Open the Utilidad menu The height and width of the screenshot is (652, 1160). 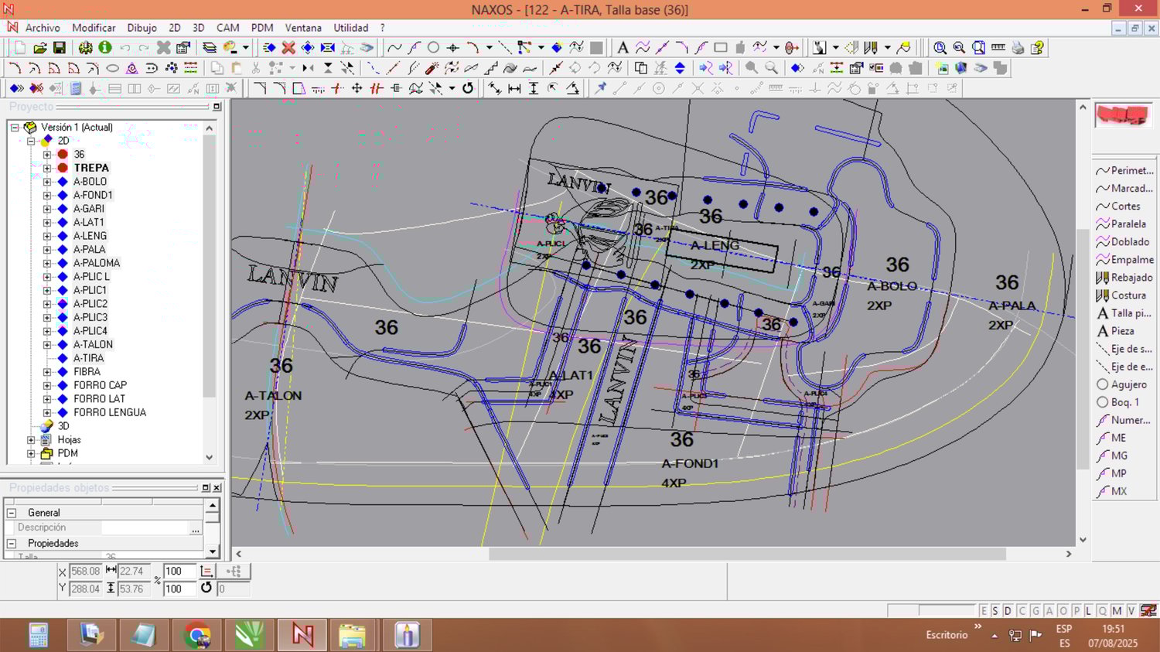[350, 28]
